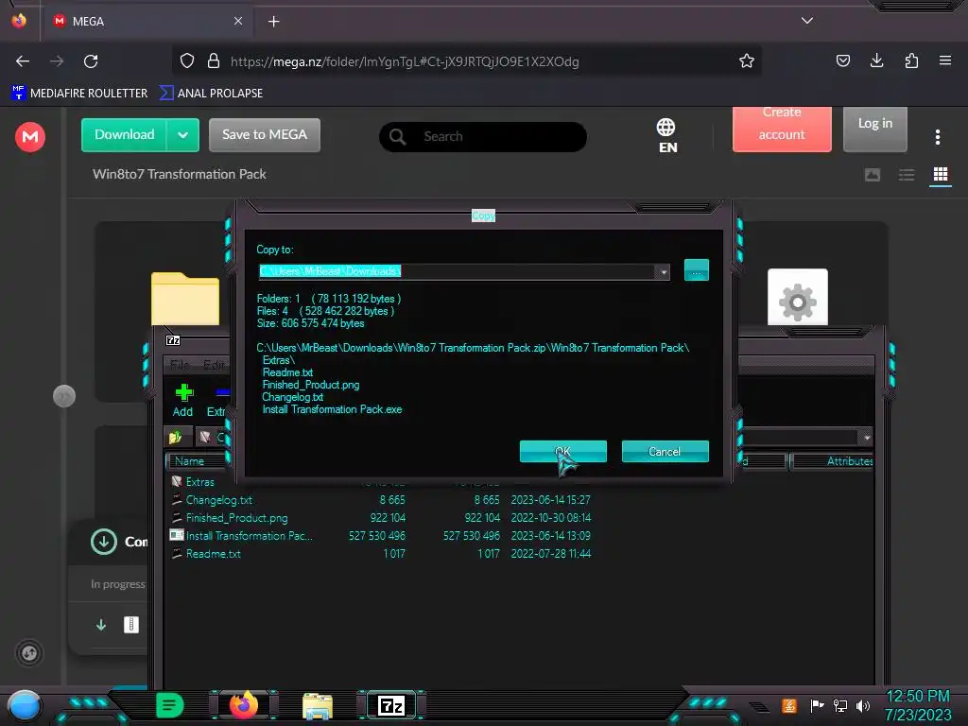Switch to image thumbnail view
968x726 pixels.
tap(873, 175)
